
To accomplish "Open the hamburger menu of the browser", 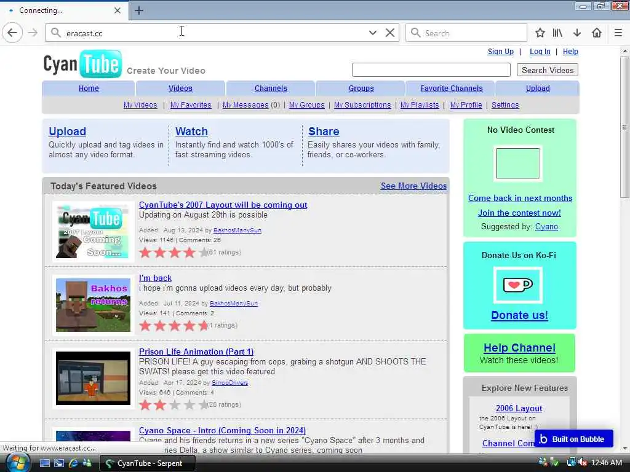I will click(x=618, y=33).
